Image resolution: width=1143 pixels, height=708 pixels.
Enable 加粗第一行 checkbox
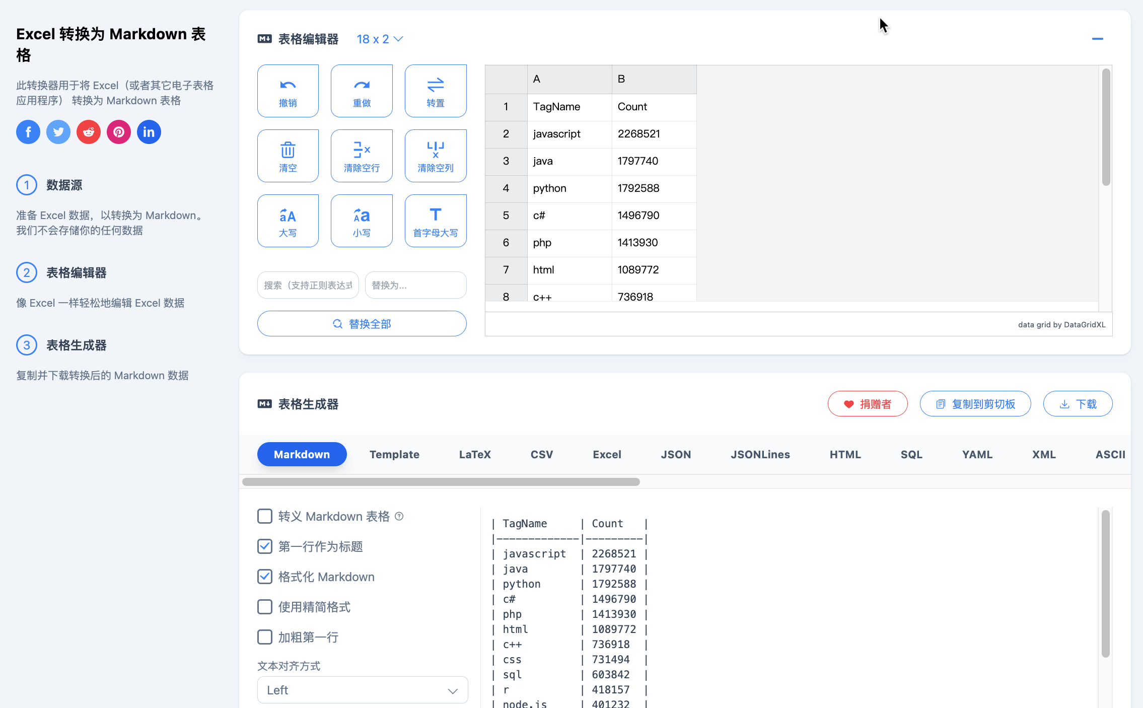tap(265, 637)
